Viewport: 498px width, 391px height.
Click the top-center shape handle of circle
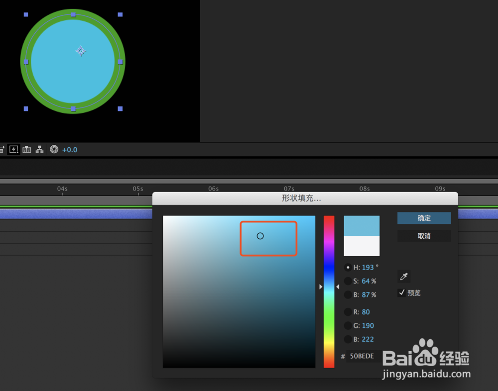pyautogui.click(x=73, y=14)
